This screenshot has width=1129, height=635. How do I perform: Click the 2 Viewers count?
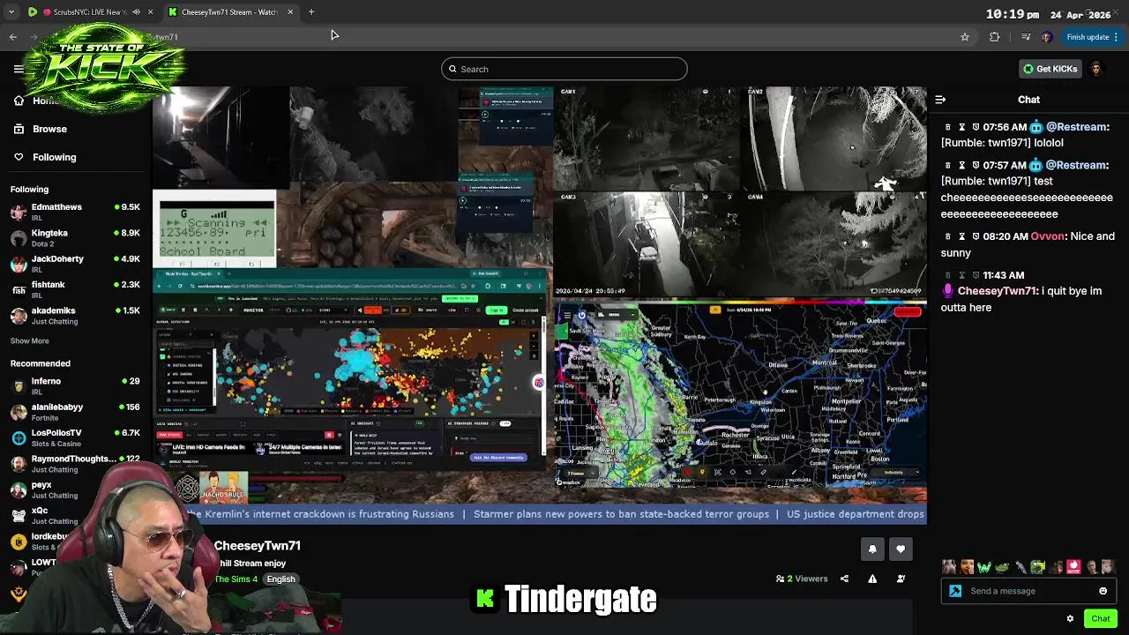click(x=802, y=579)
